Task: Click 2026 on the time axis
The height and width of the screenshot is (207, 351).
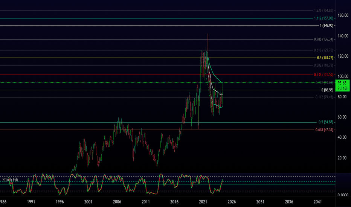Action: (232, 202)
